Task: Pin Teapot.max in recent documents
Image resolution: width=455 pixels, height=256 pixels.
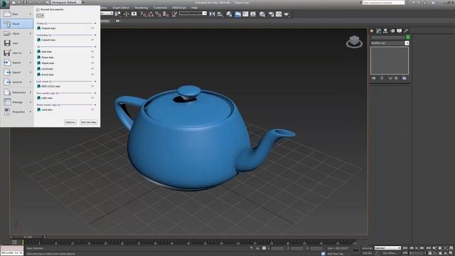Action: click(x=92, y=28)
